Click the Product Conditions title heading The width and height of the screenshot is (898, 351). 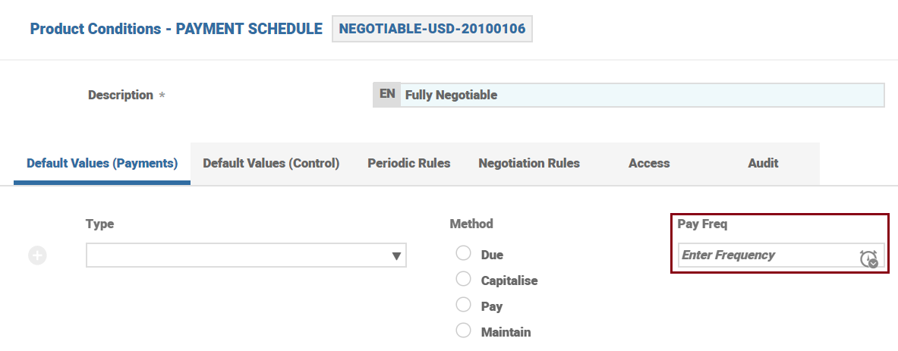tap(176, 29)
